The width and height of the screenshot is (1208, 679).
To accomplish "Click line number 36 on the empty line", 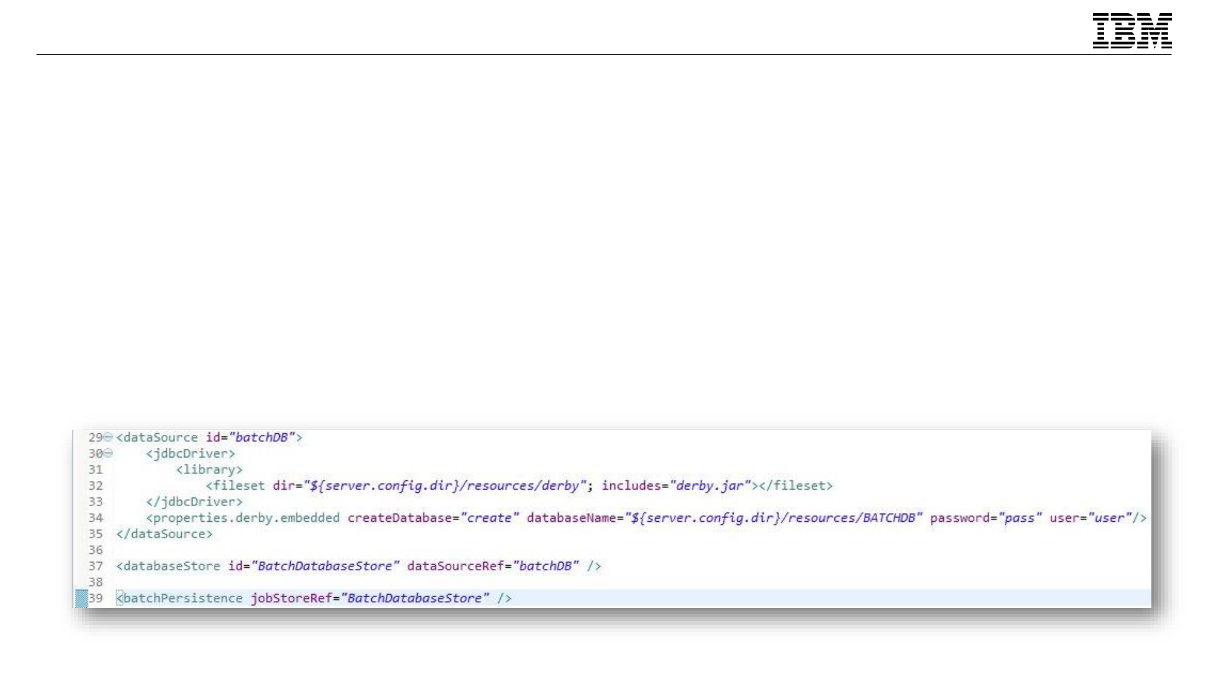I will point(95,549).
